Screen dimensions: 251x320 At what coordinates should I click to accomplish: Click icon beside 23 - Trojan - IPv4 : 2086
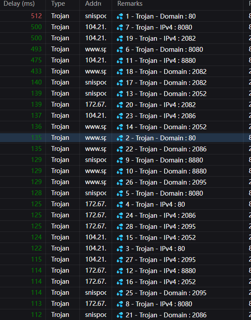click(x=120, y=116)
